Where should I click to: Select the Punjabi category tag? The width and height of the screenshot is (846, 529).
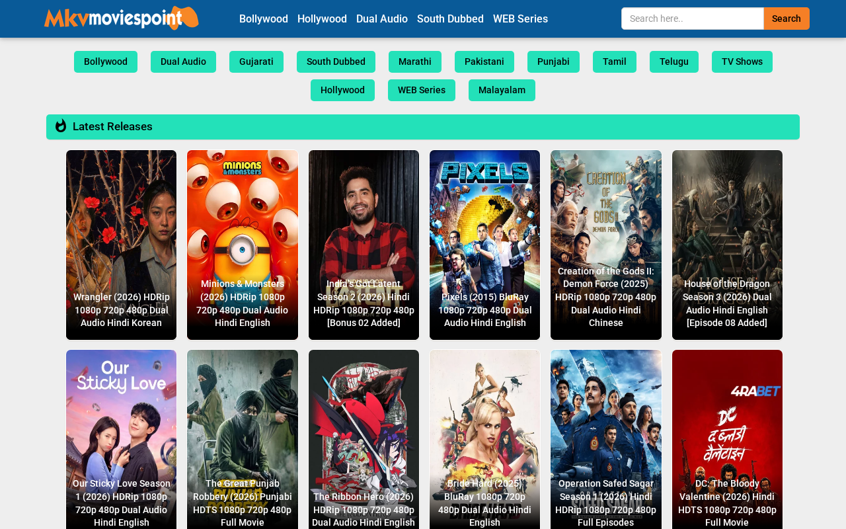(553, 61)
